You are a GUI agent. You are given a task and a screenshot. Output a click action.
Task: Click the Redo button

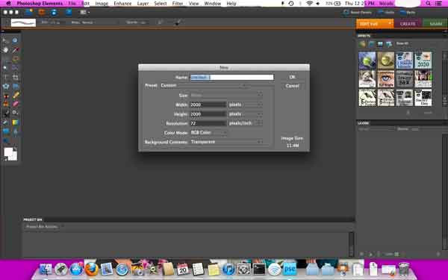coord(408,12)
